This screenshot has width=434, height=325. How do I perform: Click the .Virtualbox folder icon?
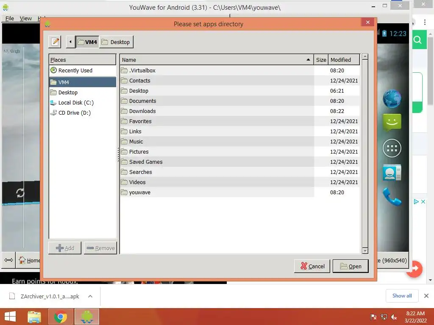[124, 71]
